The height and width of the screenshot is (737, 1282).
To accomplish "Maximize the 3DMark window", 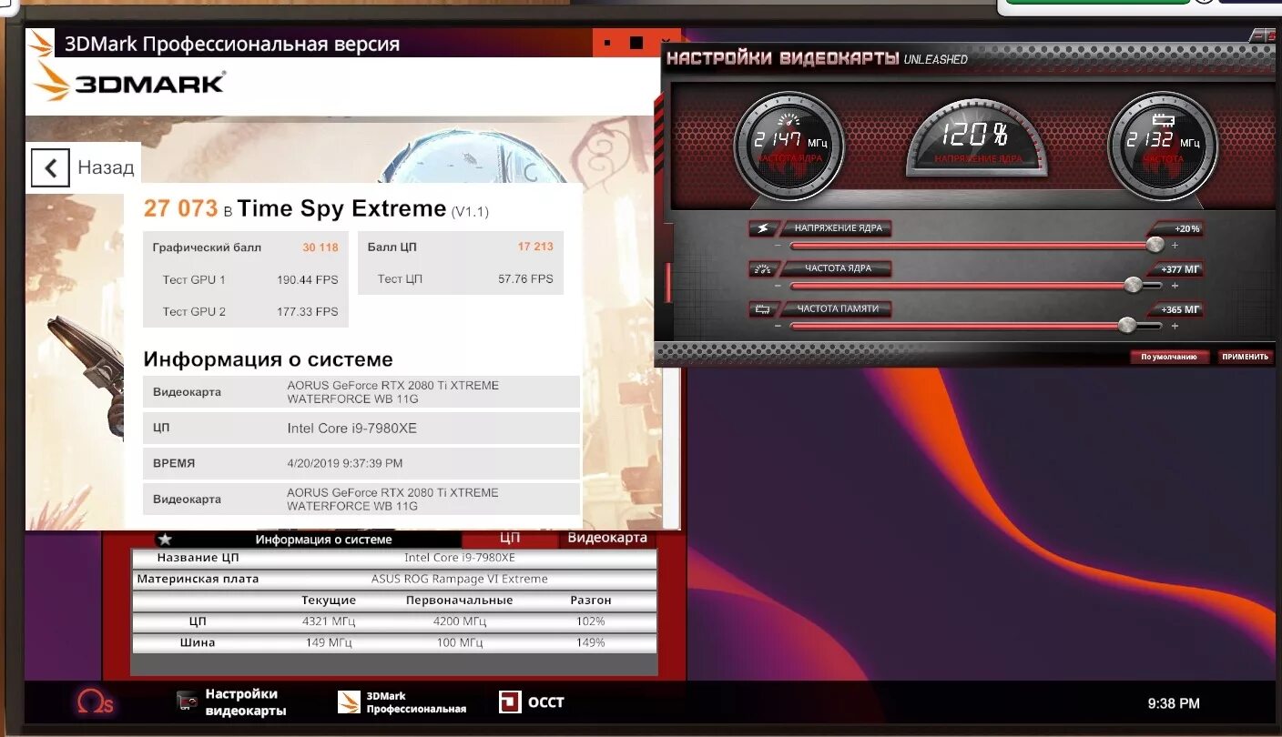I will tap(636, 43).
